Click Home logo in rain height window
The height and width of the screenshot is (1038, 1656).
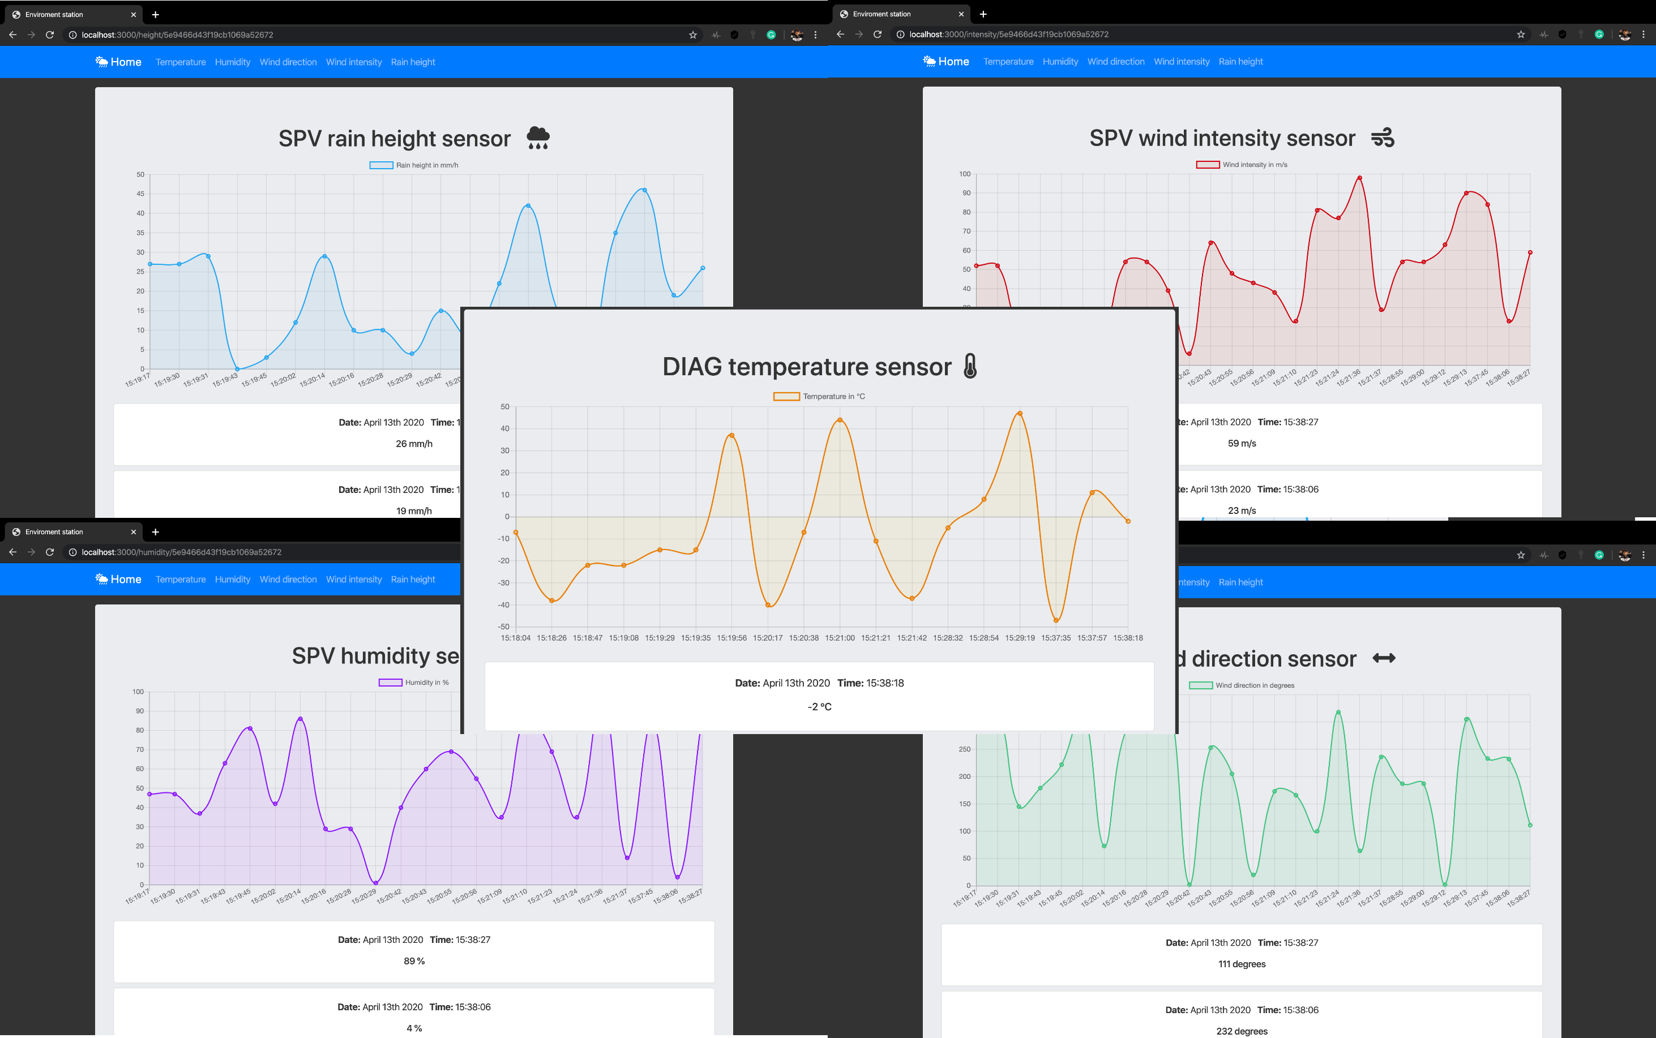[118, 62]
